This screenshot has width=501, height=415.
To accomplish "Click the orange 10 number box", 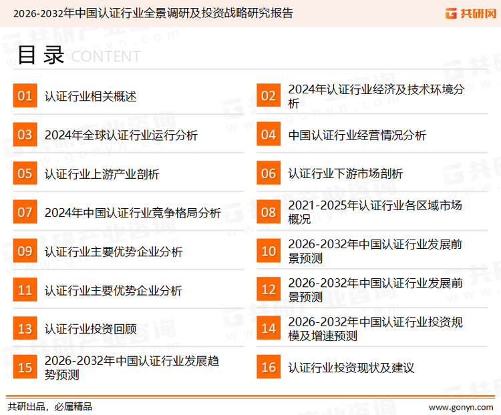I will (x=269, y=251).
